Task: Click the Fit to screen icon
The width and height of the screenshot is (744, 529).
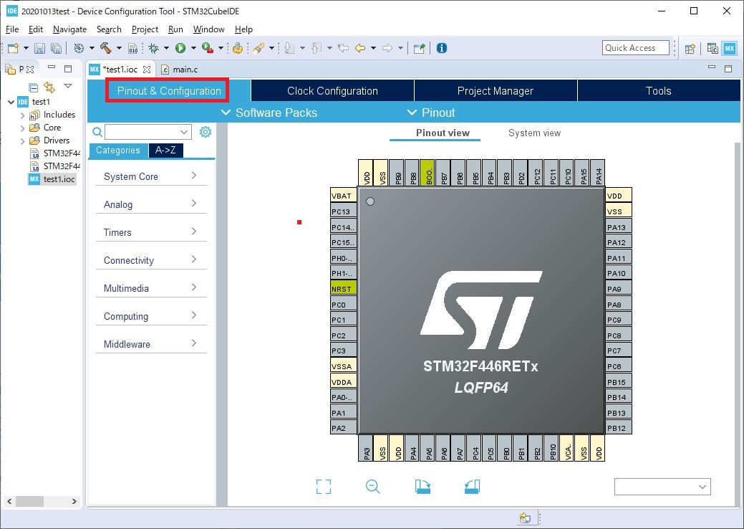Action: pos(324,487)
